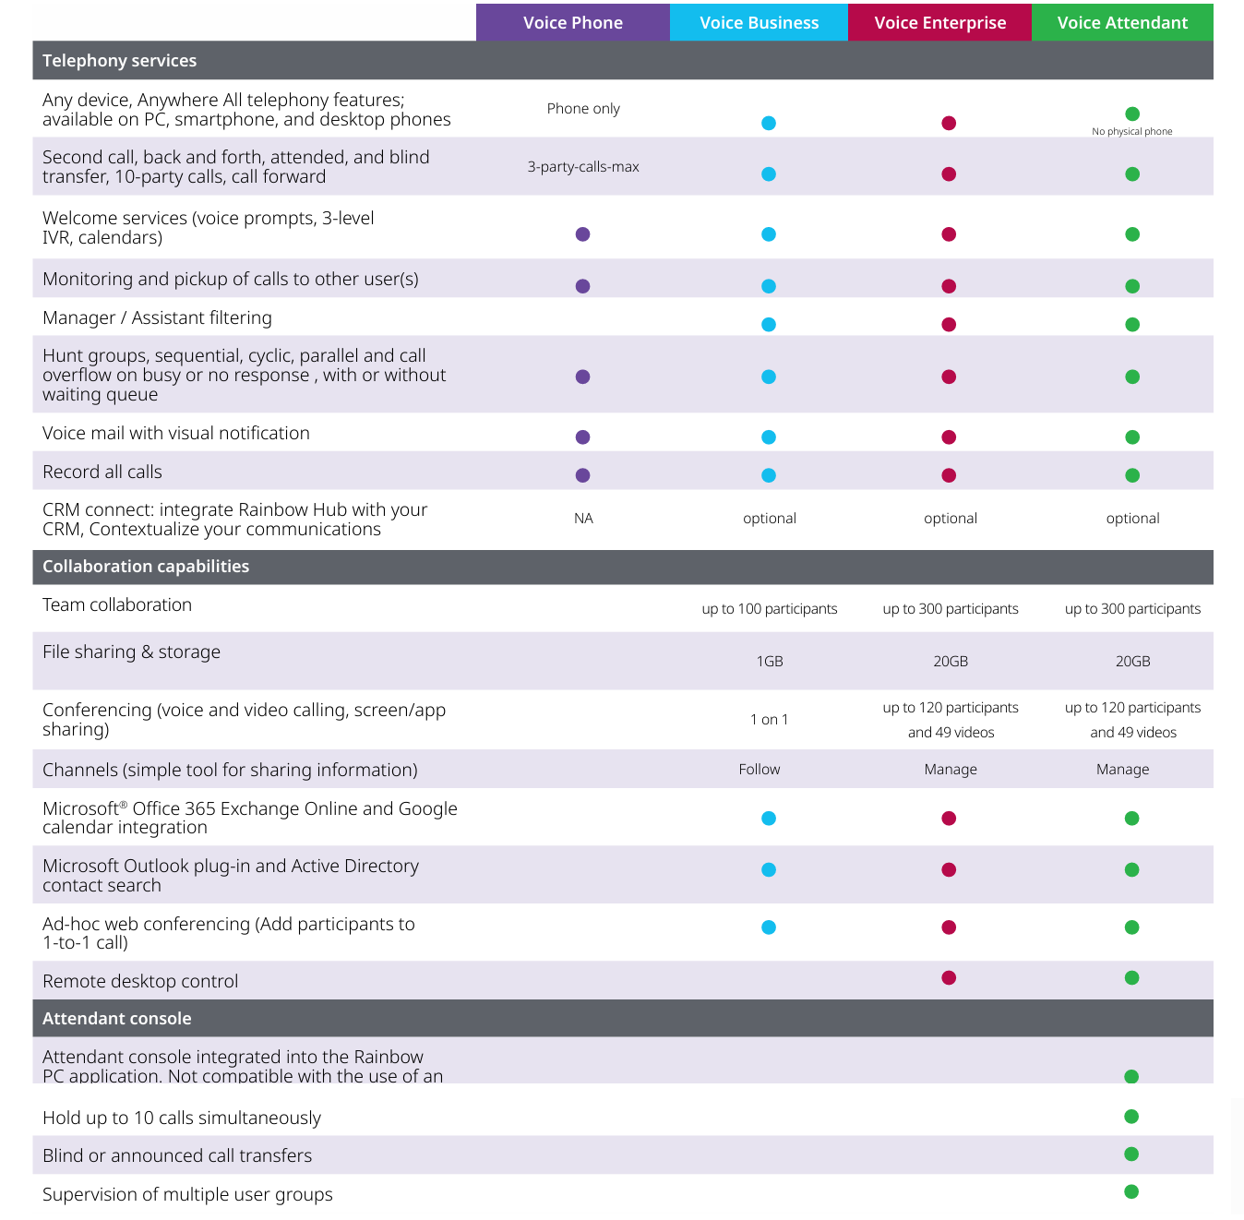The image size is (1244, 1220).
Task: Click green dot for Supervision of multiple user groups
Action: [x=1131, y=1191]
